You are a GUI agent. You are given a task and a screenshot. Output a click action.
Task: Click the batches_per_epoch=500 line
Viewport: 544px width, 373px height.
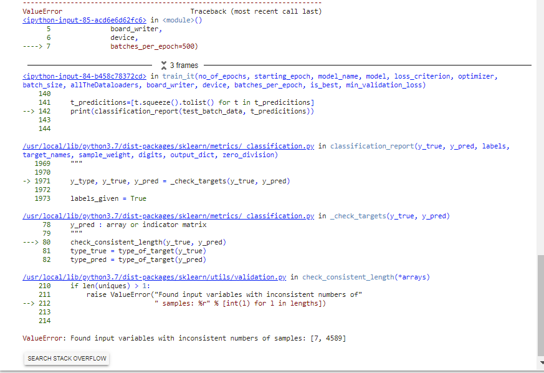coord(158,46)
